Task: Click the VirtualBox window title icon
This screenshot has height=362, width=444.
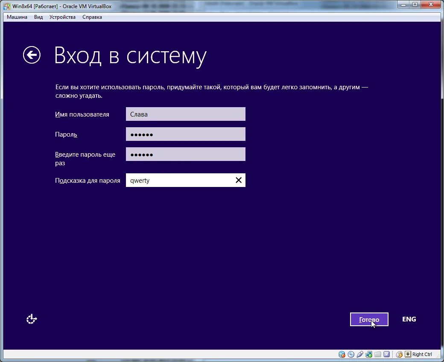Action: click(7, 6)
